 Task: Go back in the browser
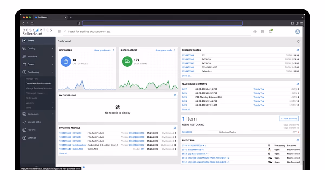click(23, 23)
